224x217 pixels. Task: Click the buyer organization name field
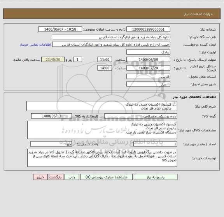111,37
